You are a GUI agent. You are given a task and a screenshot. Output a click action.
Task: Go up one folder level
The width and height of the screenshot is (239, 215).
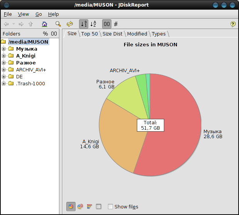30,24
